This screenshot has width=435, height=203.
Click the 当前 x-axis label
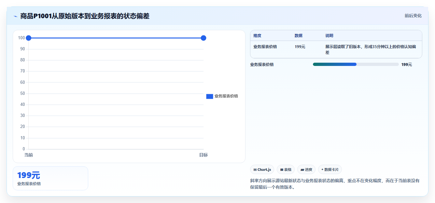(x=28, y=155)
